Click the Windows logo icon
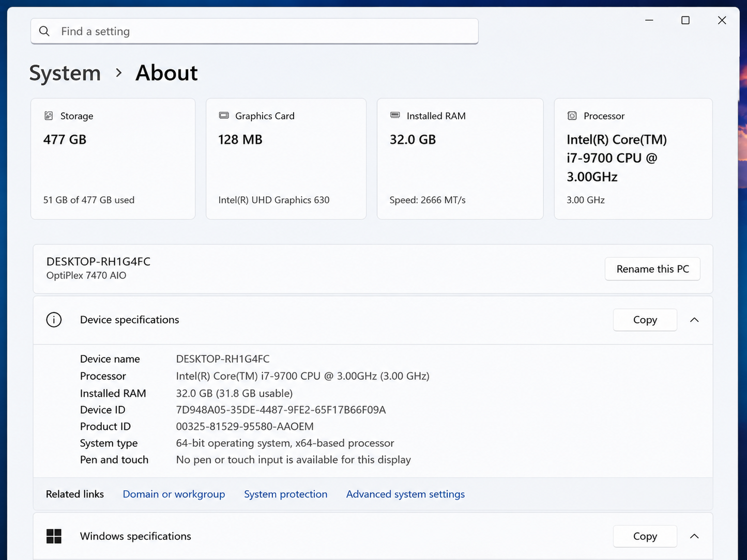 (x=54, y=536)
